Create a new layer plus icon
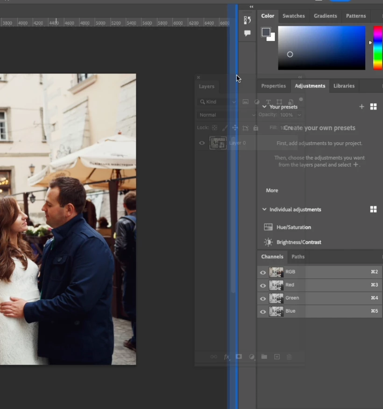This screenshot has width=383, height=409. click(277, 357)
